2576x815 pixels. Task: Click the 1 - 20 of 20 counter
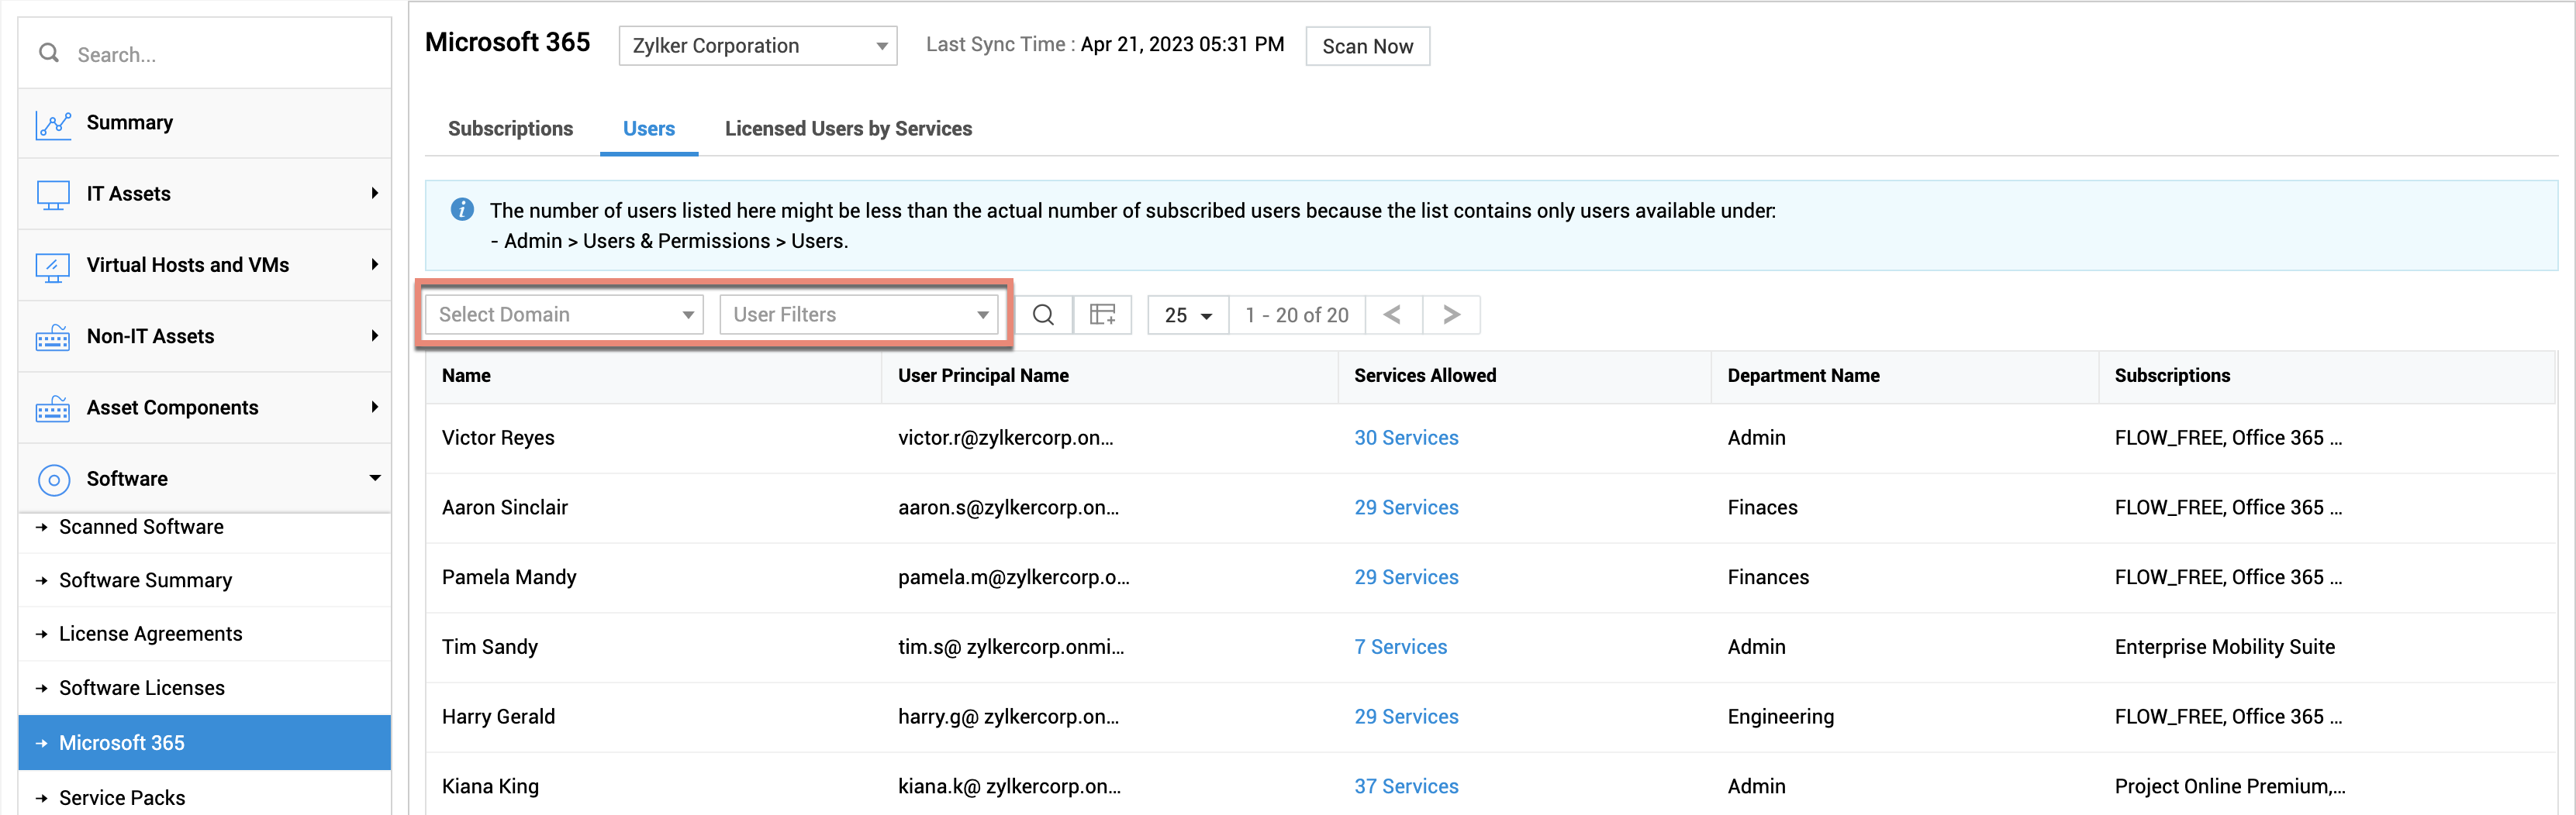(1296, 315)
